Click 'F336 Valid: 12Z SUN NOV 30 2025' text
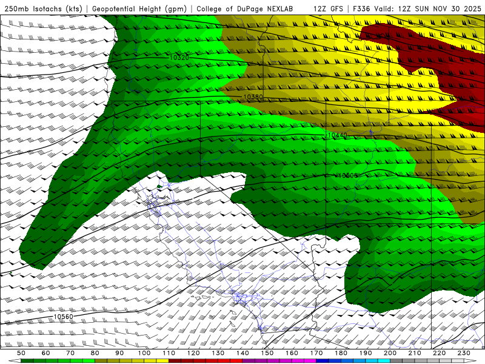This screenshot has width=485, height=364. (x=417, y=8)
